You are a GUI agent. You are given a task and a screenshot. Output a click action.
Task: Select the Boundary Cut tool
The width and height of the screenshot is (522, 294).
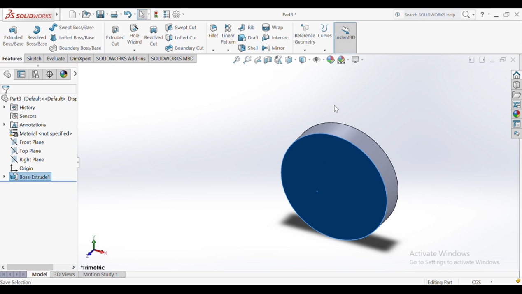coord(185,48)
